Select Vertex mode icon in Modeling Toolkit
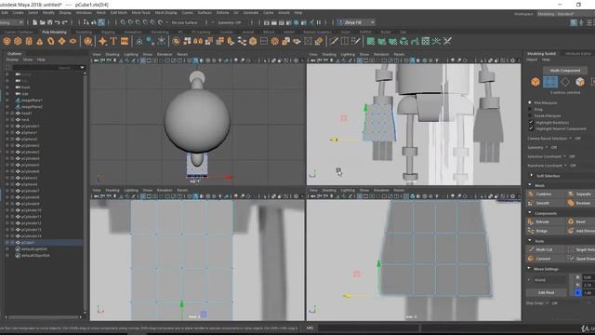The image size is (595, 335). (x=549, y=82)
